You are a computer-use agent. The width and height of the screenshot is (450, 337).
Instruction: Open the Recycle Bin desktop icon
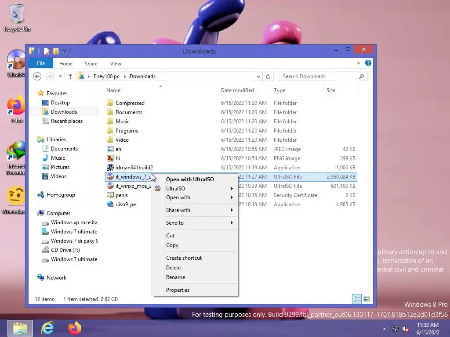click(17, 18)
